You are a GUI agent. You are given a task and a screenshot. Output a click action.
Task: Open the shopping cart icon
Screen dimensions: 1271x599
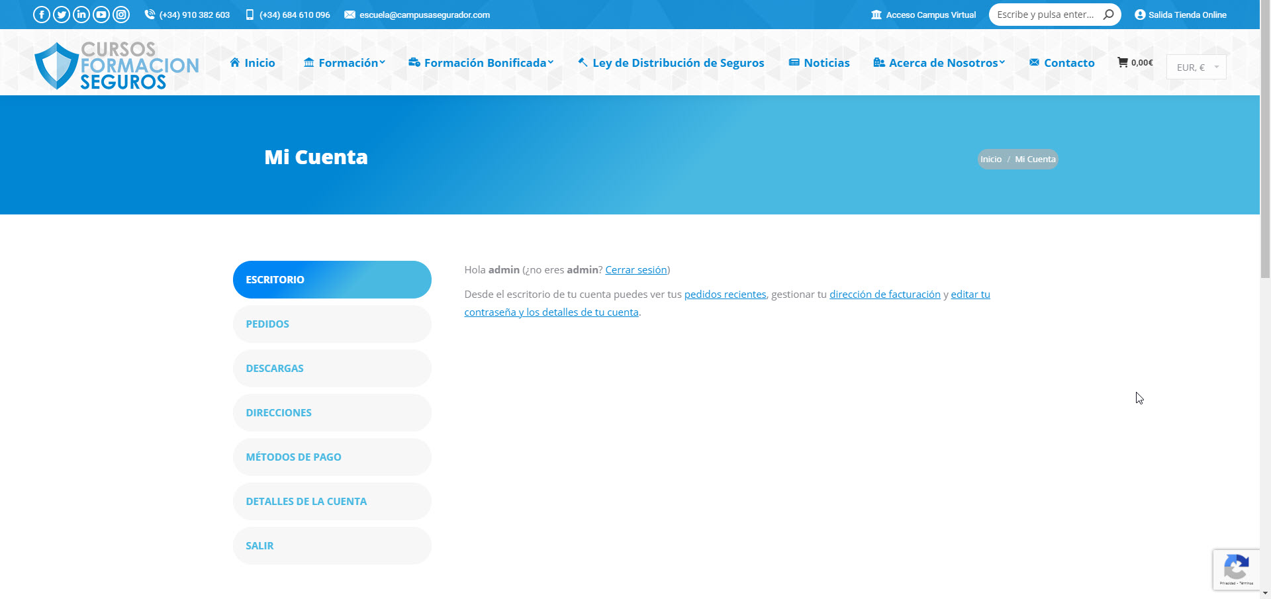[1123, 62]
